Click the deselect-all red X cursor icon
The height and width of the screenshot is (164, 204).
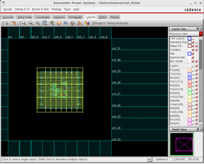pyautogui.click(x=73, y=23)
